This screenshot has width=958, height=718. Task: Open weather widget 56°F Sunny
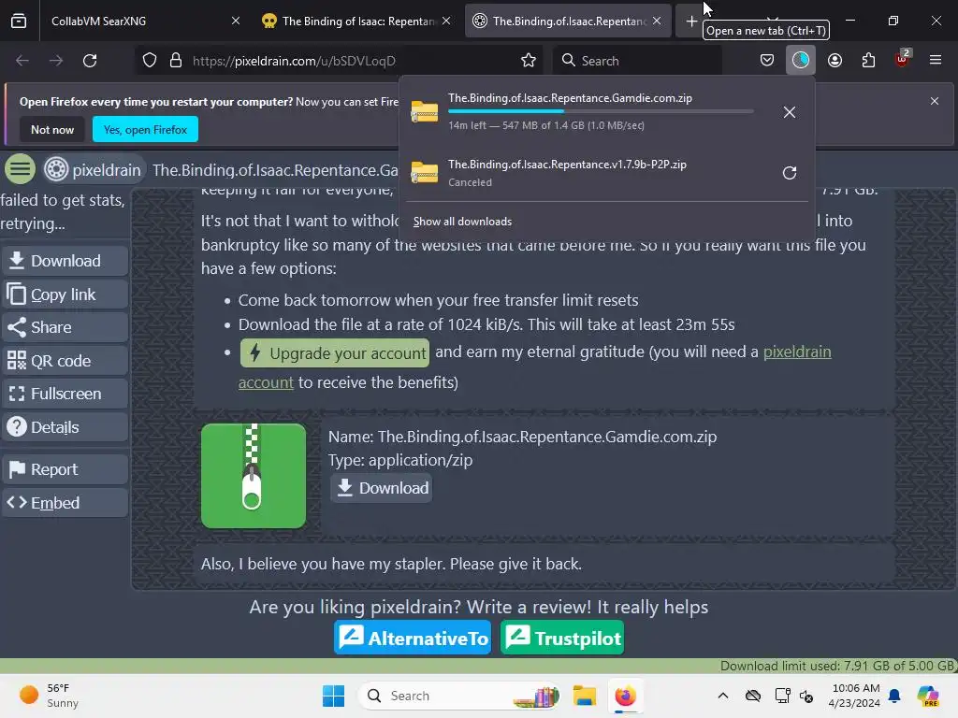pyautogui.click(x=49, y=696)
